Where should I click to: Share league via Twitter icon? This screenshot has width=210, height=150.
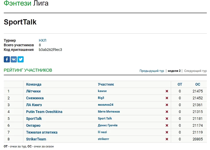click(x=20, y=59)
